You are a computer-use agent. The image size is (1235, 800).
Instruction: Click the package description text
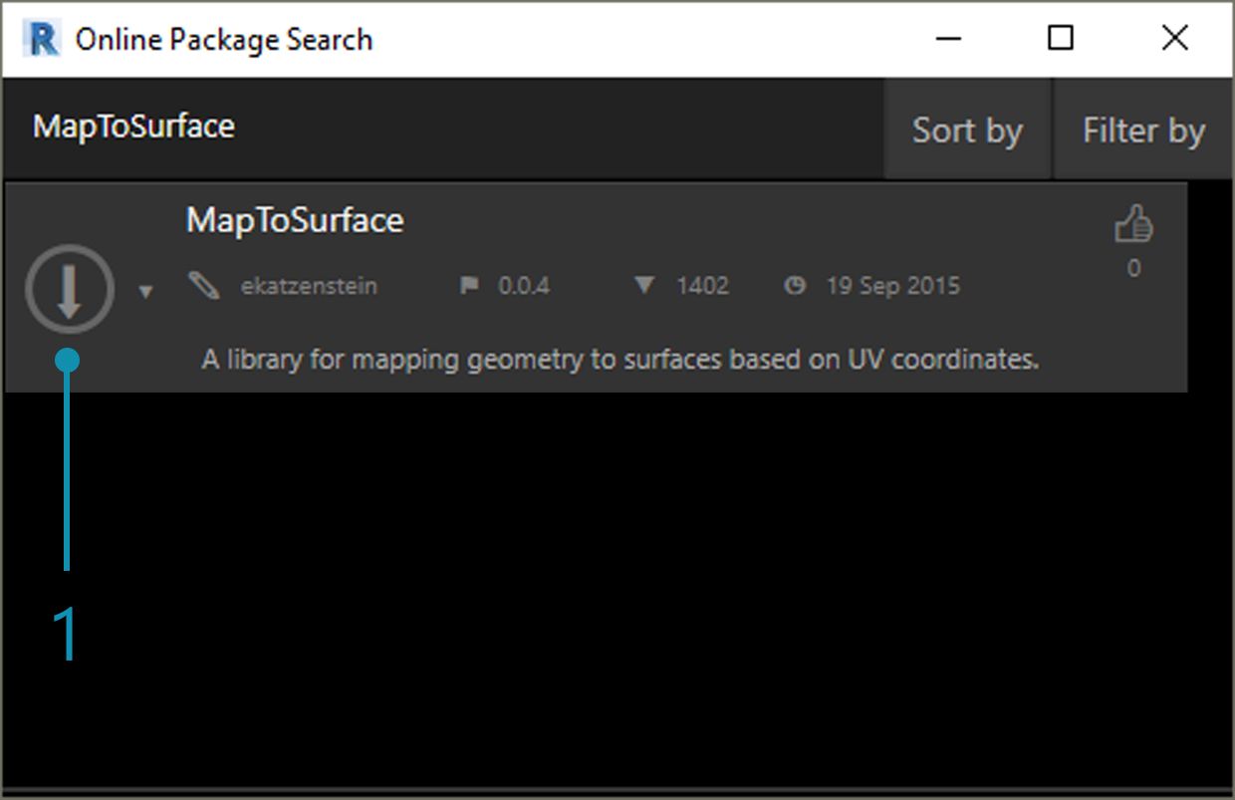click(619, 359)
